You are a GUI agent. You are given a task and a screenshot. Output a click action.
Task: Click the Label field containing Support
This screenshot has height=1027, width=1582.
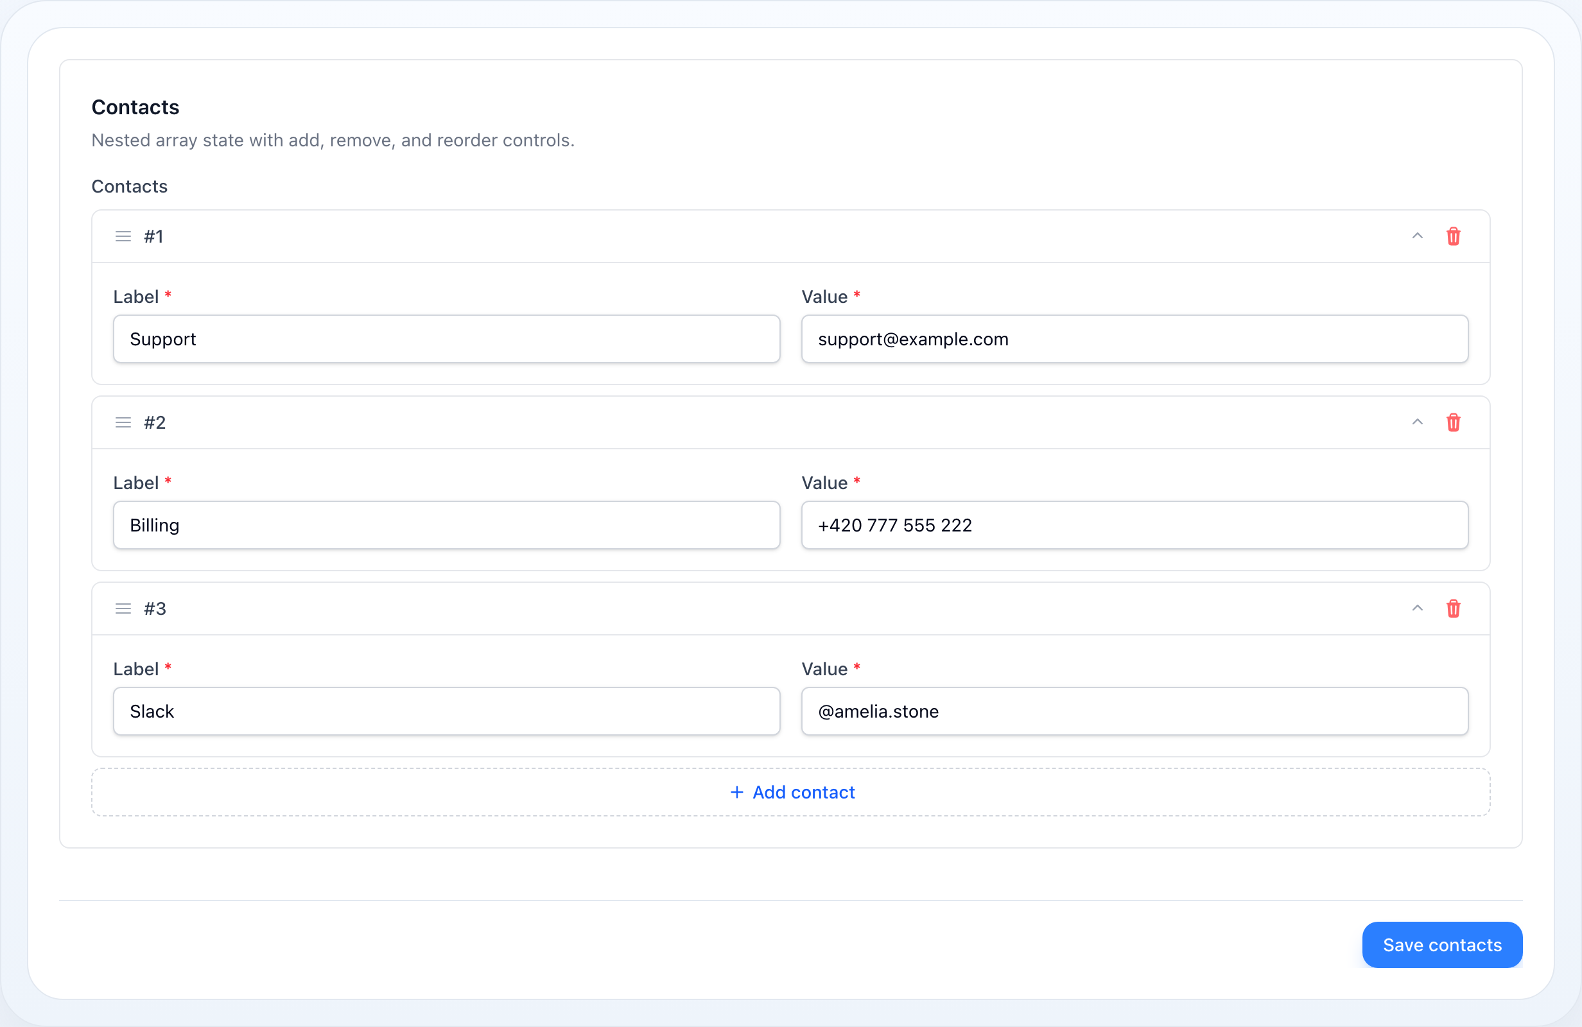(x=447, y=339)
